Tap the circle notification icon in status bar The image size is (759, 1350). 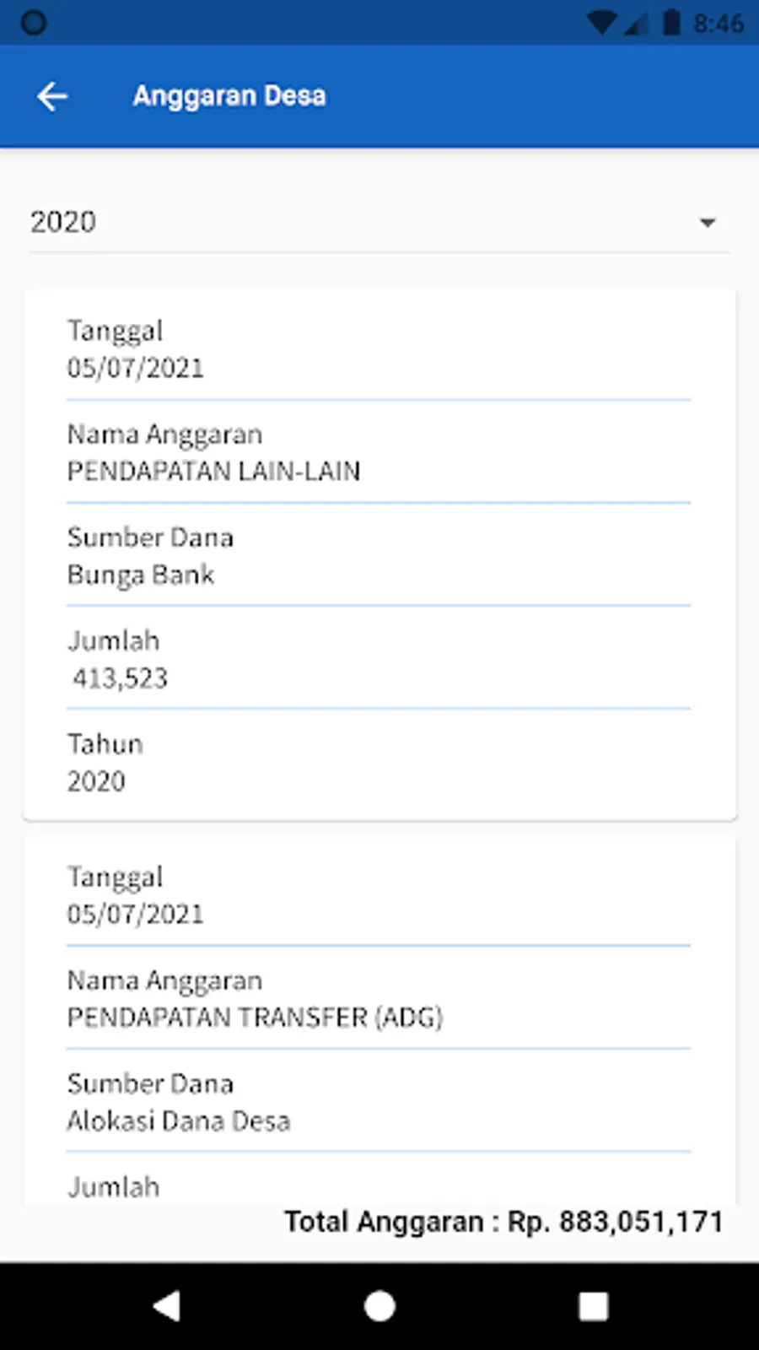pos(34,23)
